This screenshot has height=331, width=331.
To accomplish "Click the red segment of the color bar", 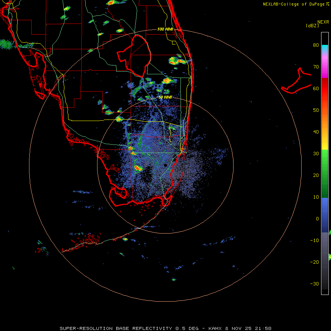I will (x=325, y=89).
